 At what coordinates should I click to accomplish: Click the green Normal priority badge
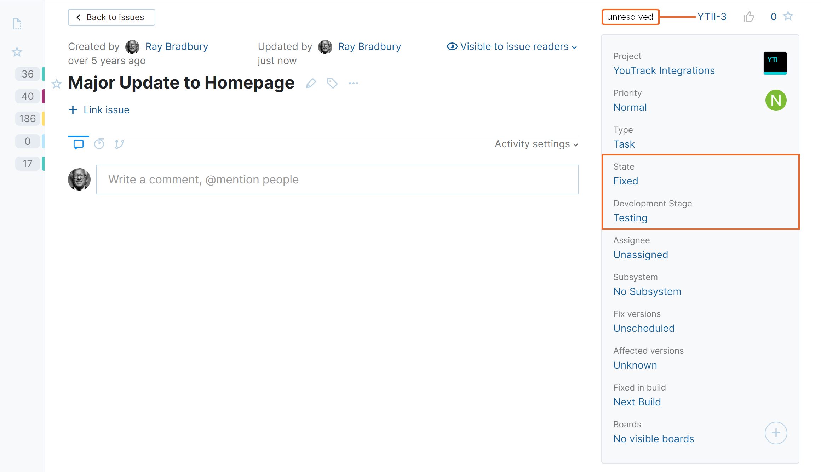[x=776, y=100]
